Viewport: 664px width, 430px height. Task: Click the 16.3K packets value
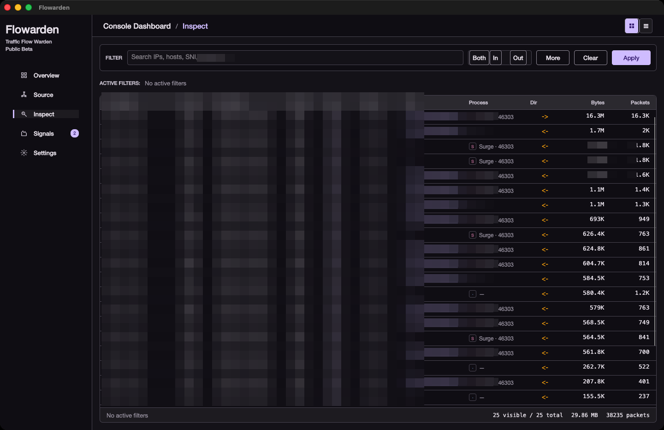640,116
